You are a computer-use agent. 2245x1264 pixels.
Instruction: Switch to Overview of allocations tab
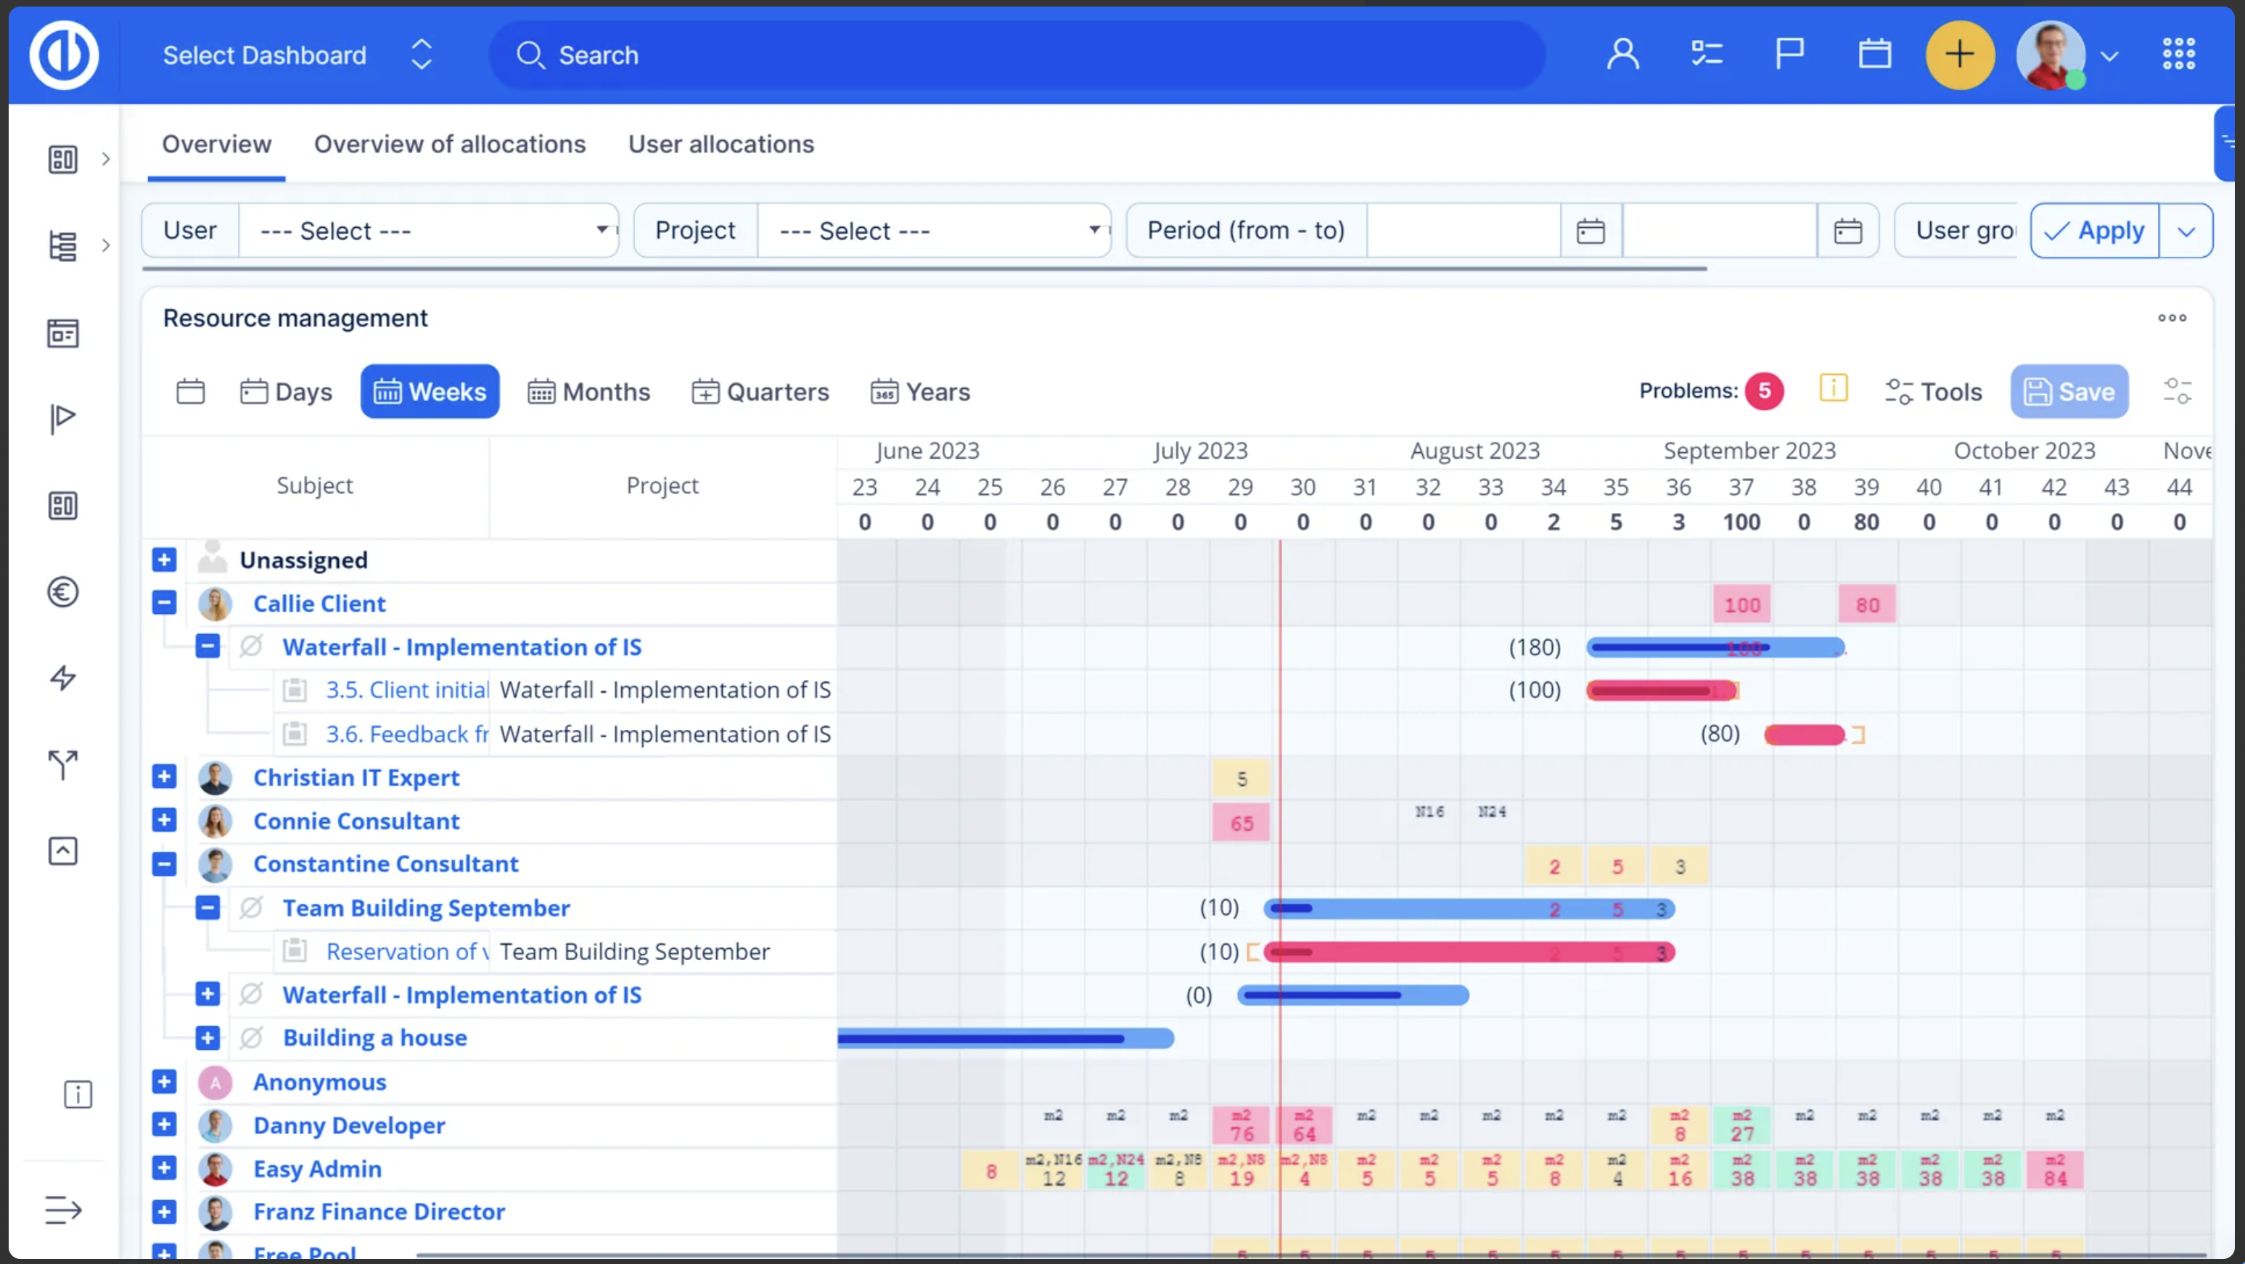click(450, 144)
